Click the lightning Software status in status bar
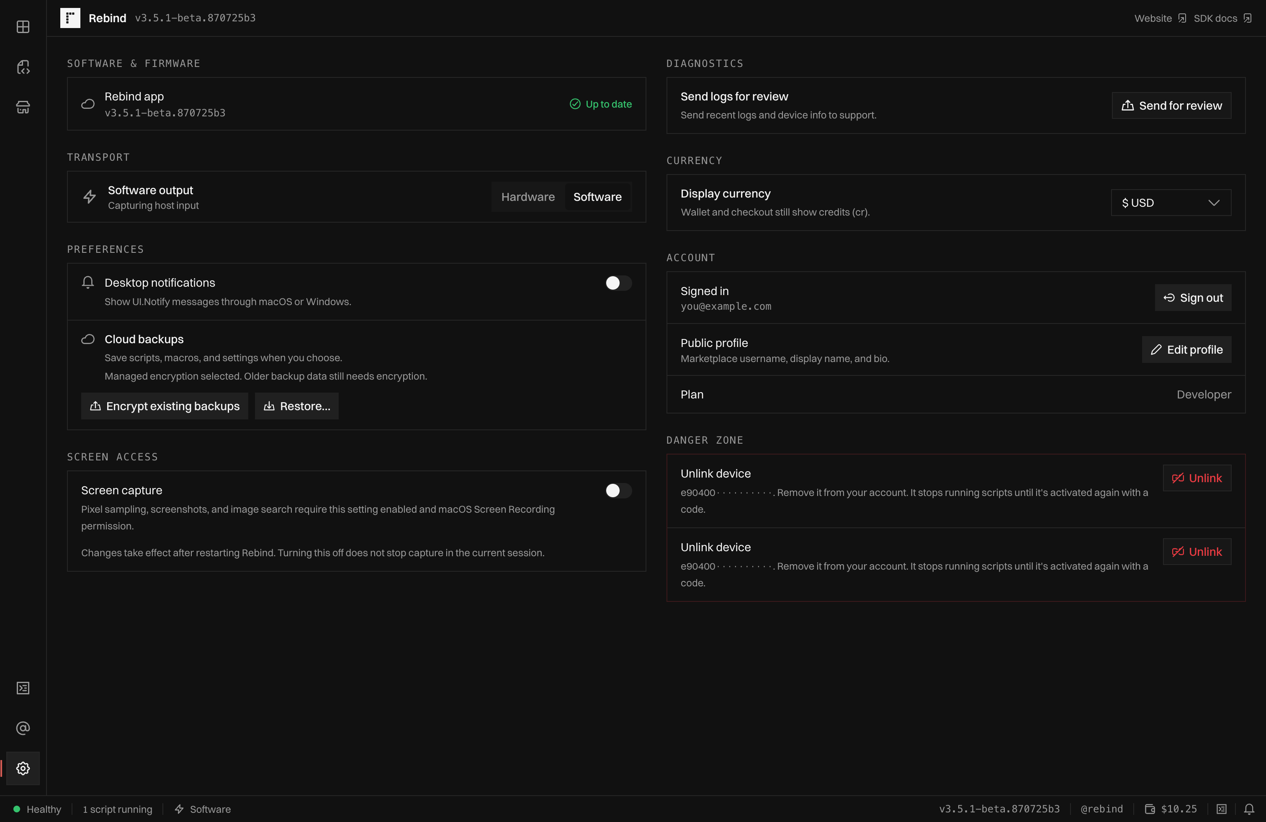Screen dimensions: 1266x822 click(203, 809)
